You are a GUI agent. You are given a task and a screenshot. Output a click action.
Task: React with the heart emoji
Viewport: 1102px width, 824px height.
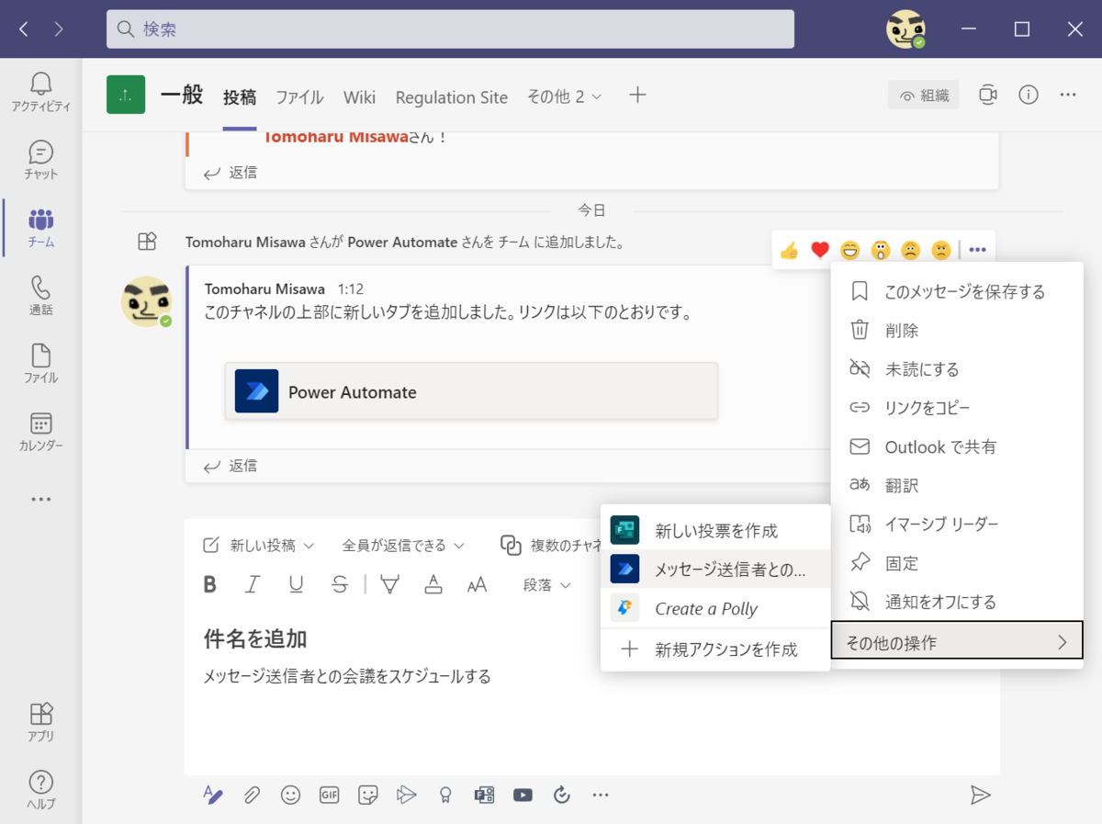(x=820, y=250)
